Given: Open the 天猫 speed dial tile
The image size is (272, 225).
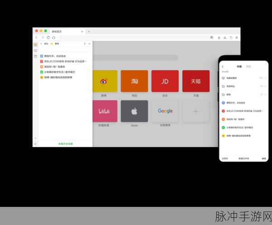Looking at the screenshot, I should 196,81.
